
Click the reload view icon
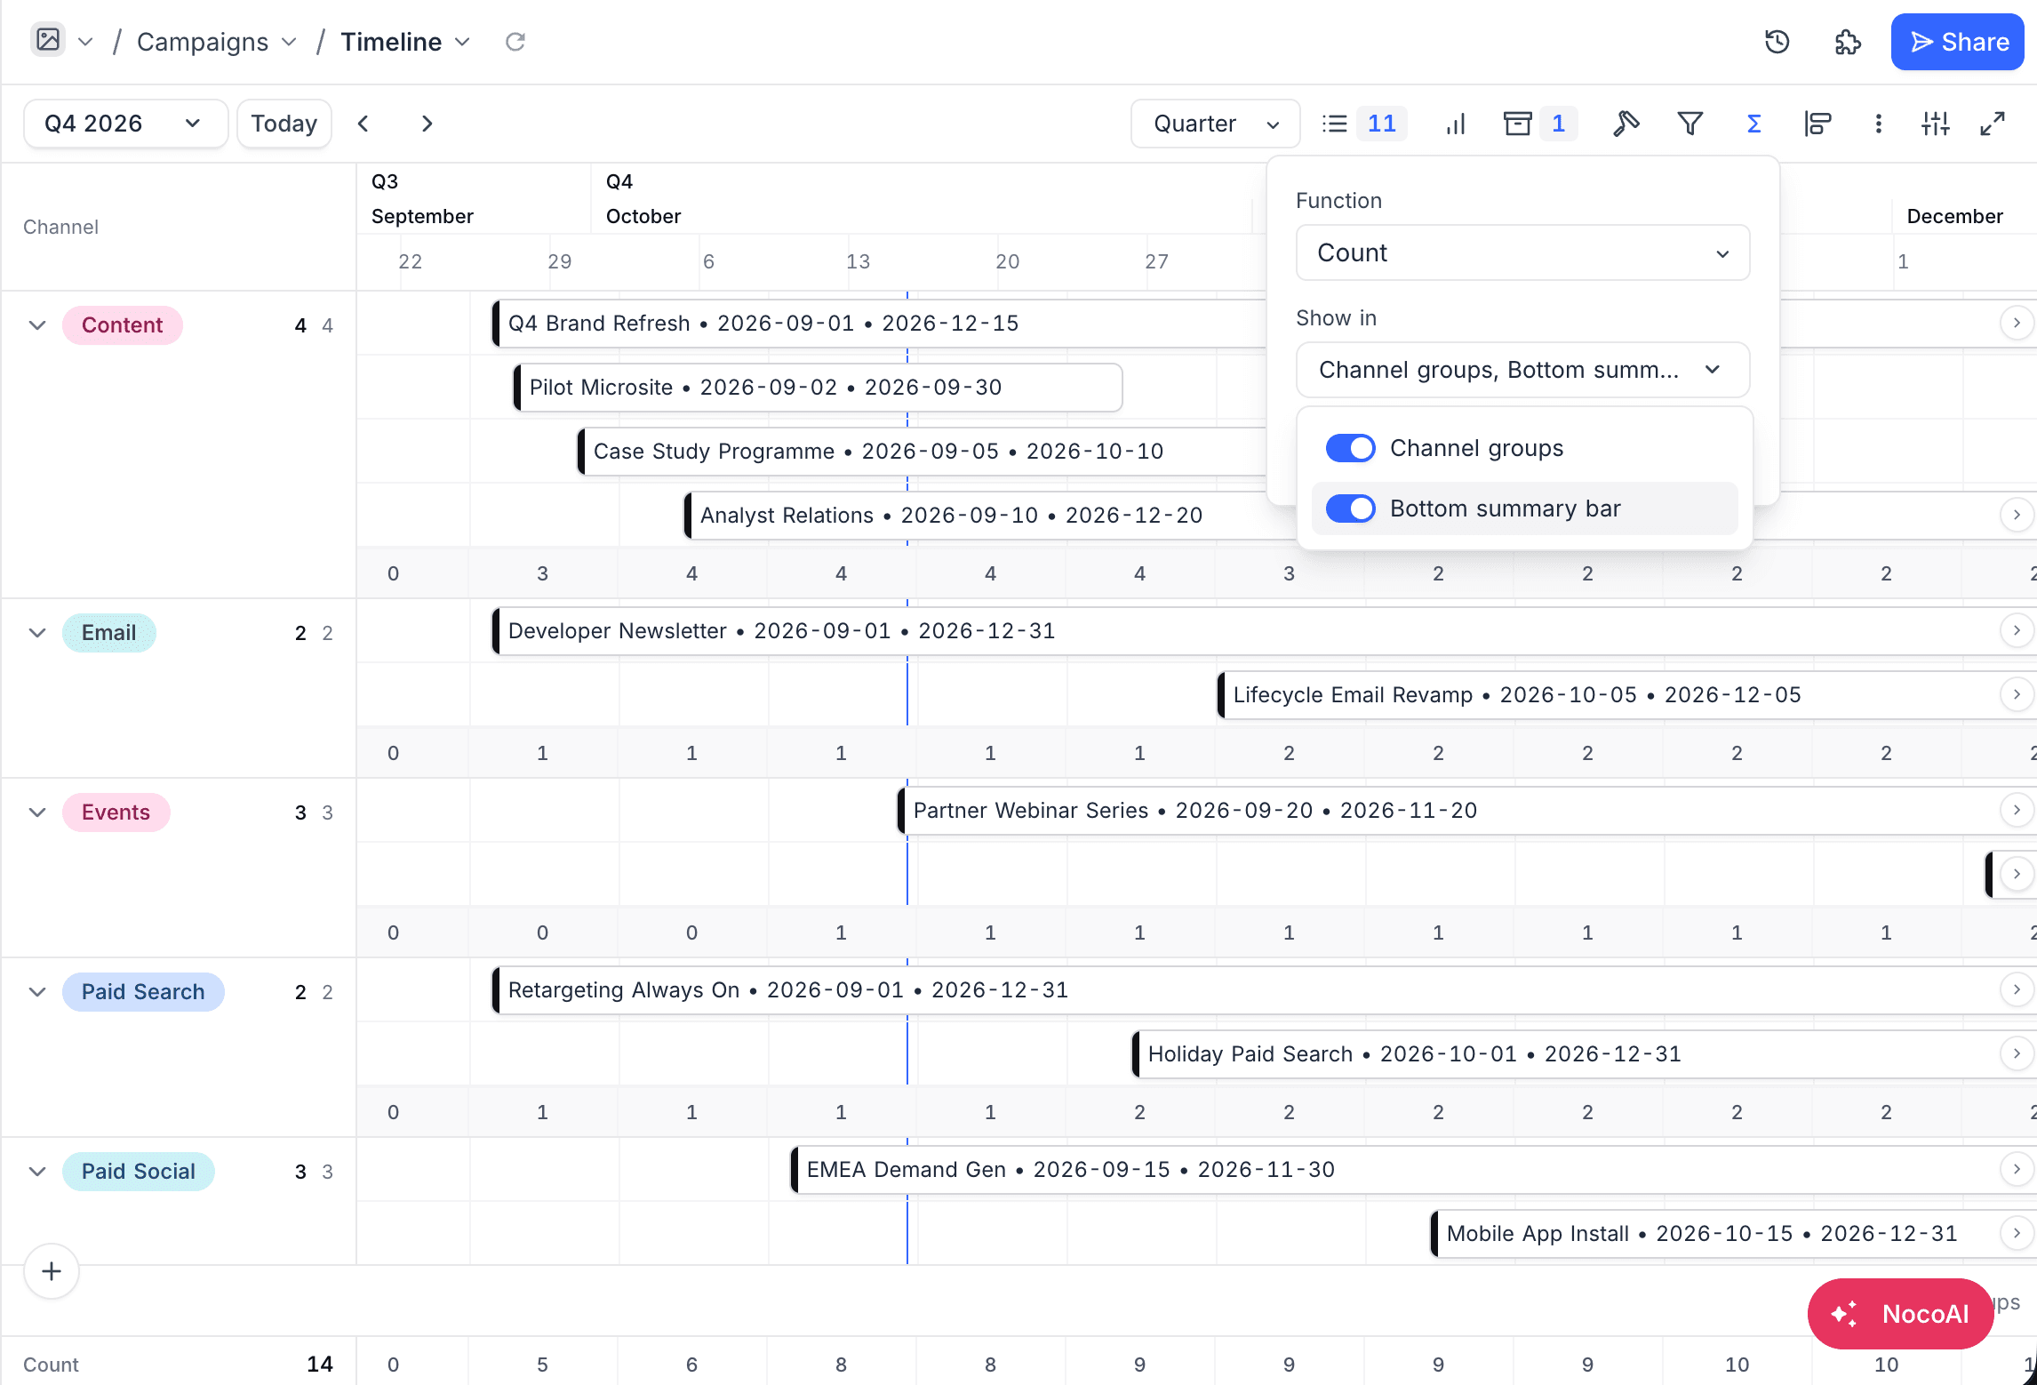pos(515,42)
